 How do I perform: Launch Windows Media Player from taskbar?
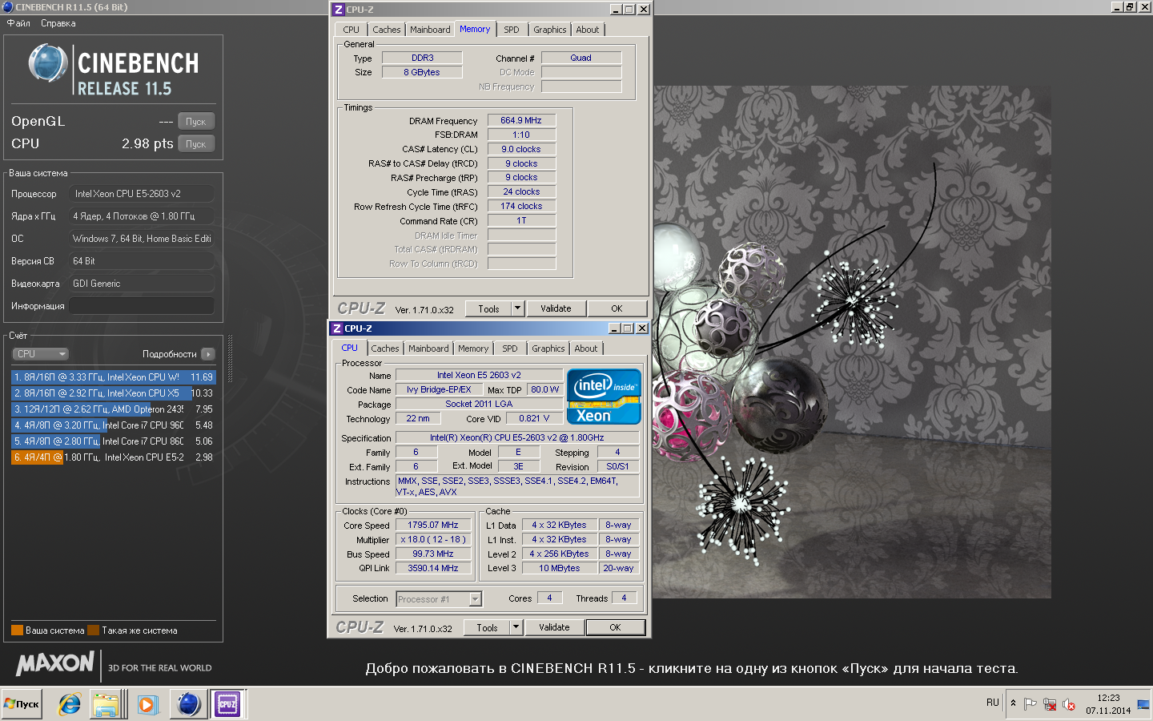click(147, 704)
